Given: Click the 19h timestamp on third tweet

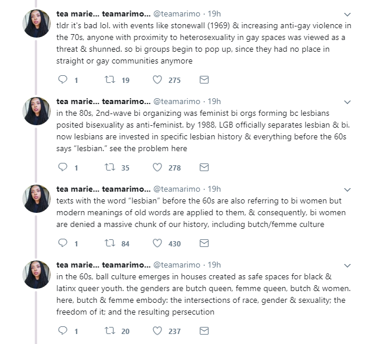Looking at the screenshot, I should pos(215,189).
